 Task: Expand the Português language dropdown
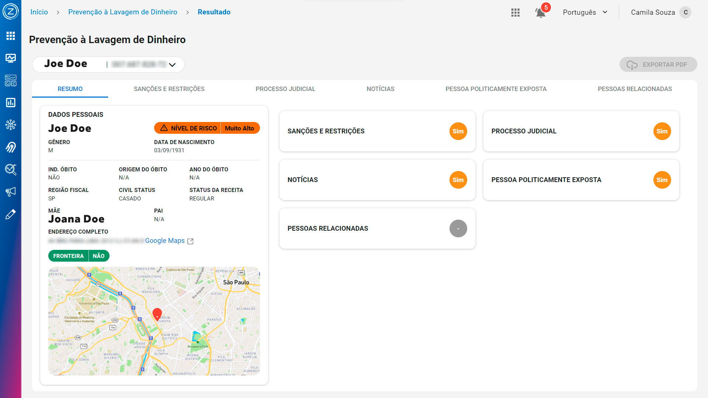pyautogui.click(x=585, y=12)
